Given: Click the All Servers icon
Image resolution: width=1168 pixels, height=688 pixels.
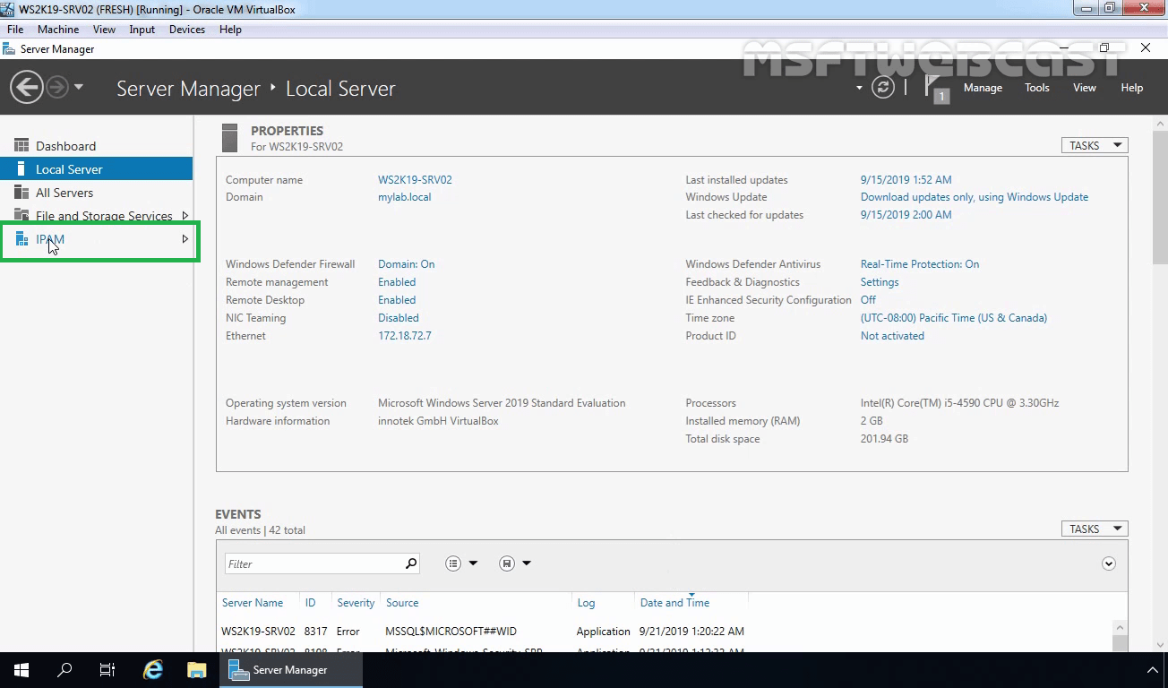Looking at the screenshot, I should coord(21,192).
